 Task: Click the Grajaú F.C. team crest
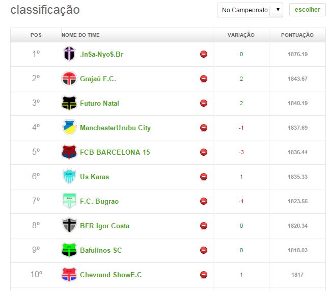69,79
